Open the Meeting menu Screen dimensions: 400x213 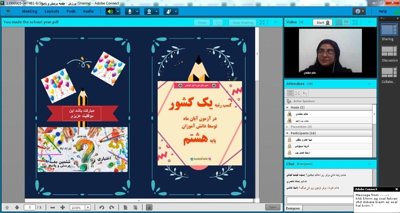[x=30, y=11]
